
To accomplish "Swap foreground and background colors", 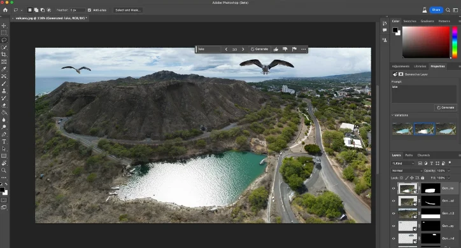I will pos(6,184).
